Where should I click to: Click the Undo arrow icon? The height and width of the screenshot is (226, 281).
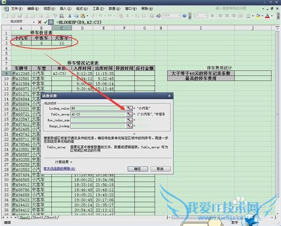click(101, 16)
